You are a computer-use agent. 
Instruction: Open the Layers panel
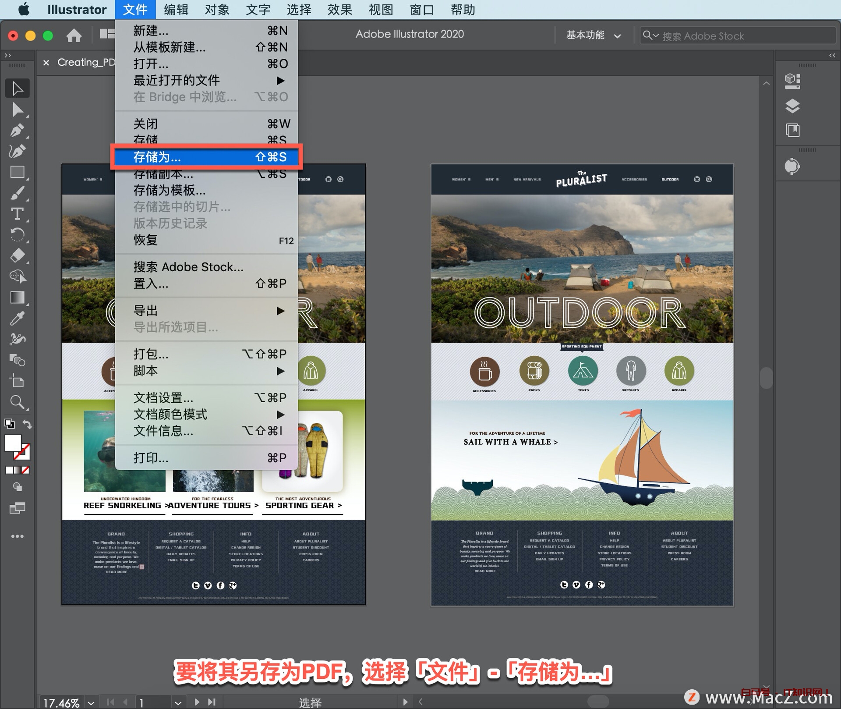coord(792,106)
